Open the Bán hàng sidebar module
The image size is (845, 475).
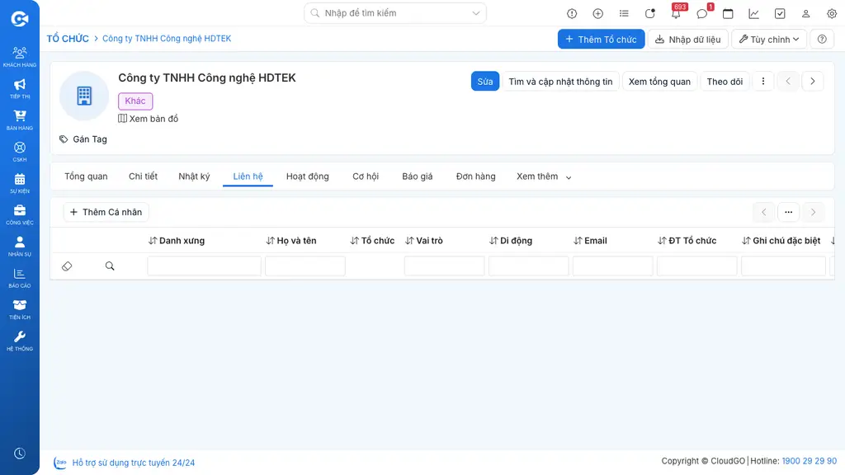click(x=20, y=120)
